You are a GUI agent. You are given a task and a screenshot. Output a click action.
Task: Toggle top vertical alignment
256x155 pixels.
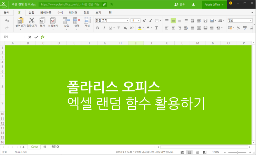point(167,21)
